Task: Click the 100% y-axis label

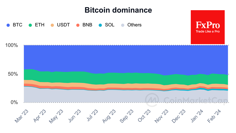Action: [12, 45]
